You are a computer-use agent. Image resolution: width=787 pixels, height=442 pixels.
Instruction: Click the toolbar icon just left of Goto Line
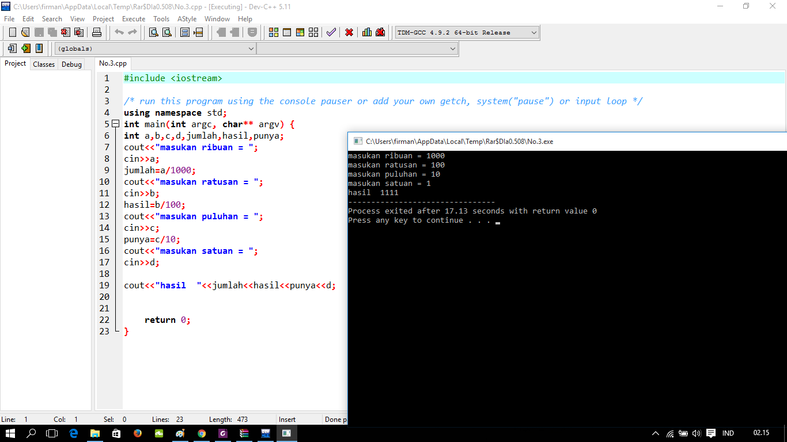coord(185,32)
